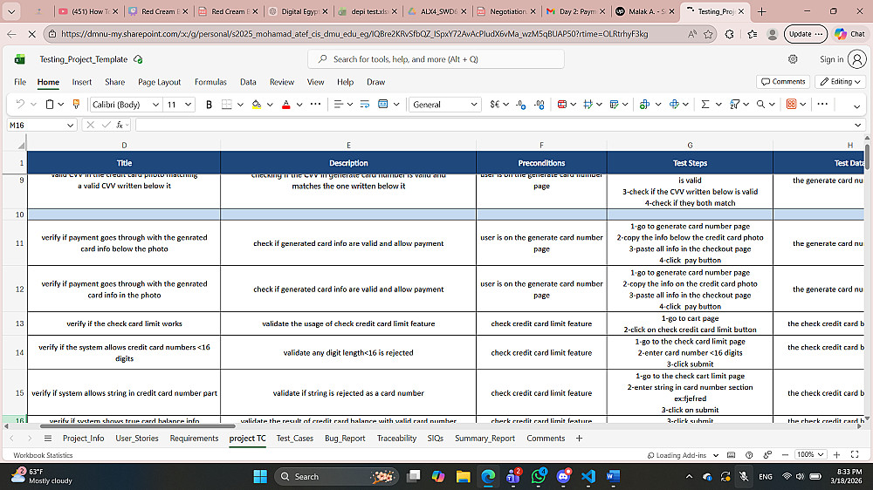Click the Find and Select magnifier
Screen dimensions: 873x490
pyautogui.click(x=760, y=104)
